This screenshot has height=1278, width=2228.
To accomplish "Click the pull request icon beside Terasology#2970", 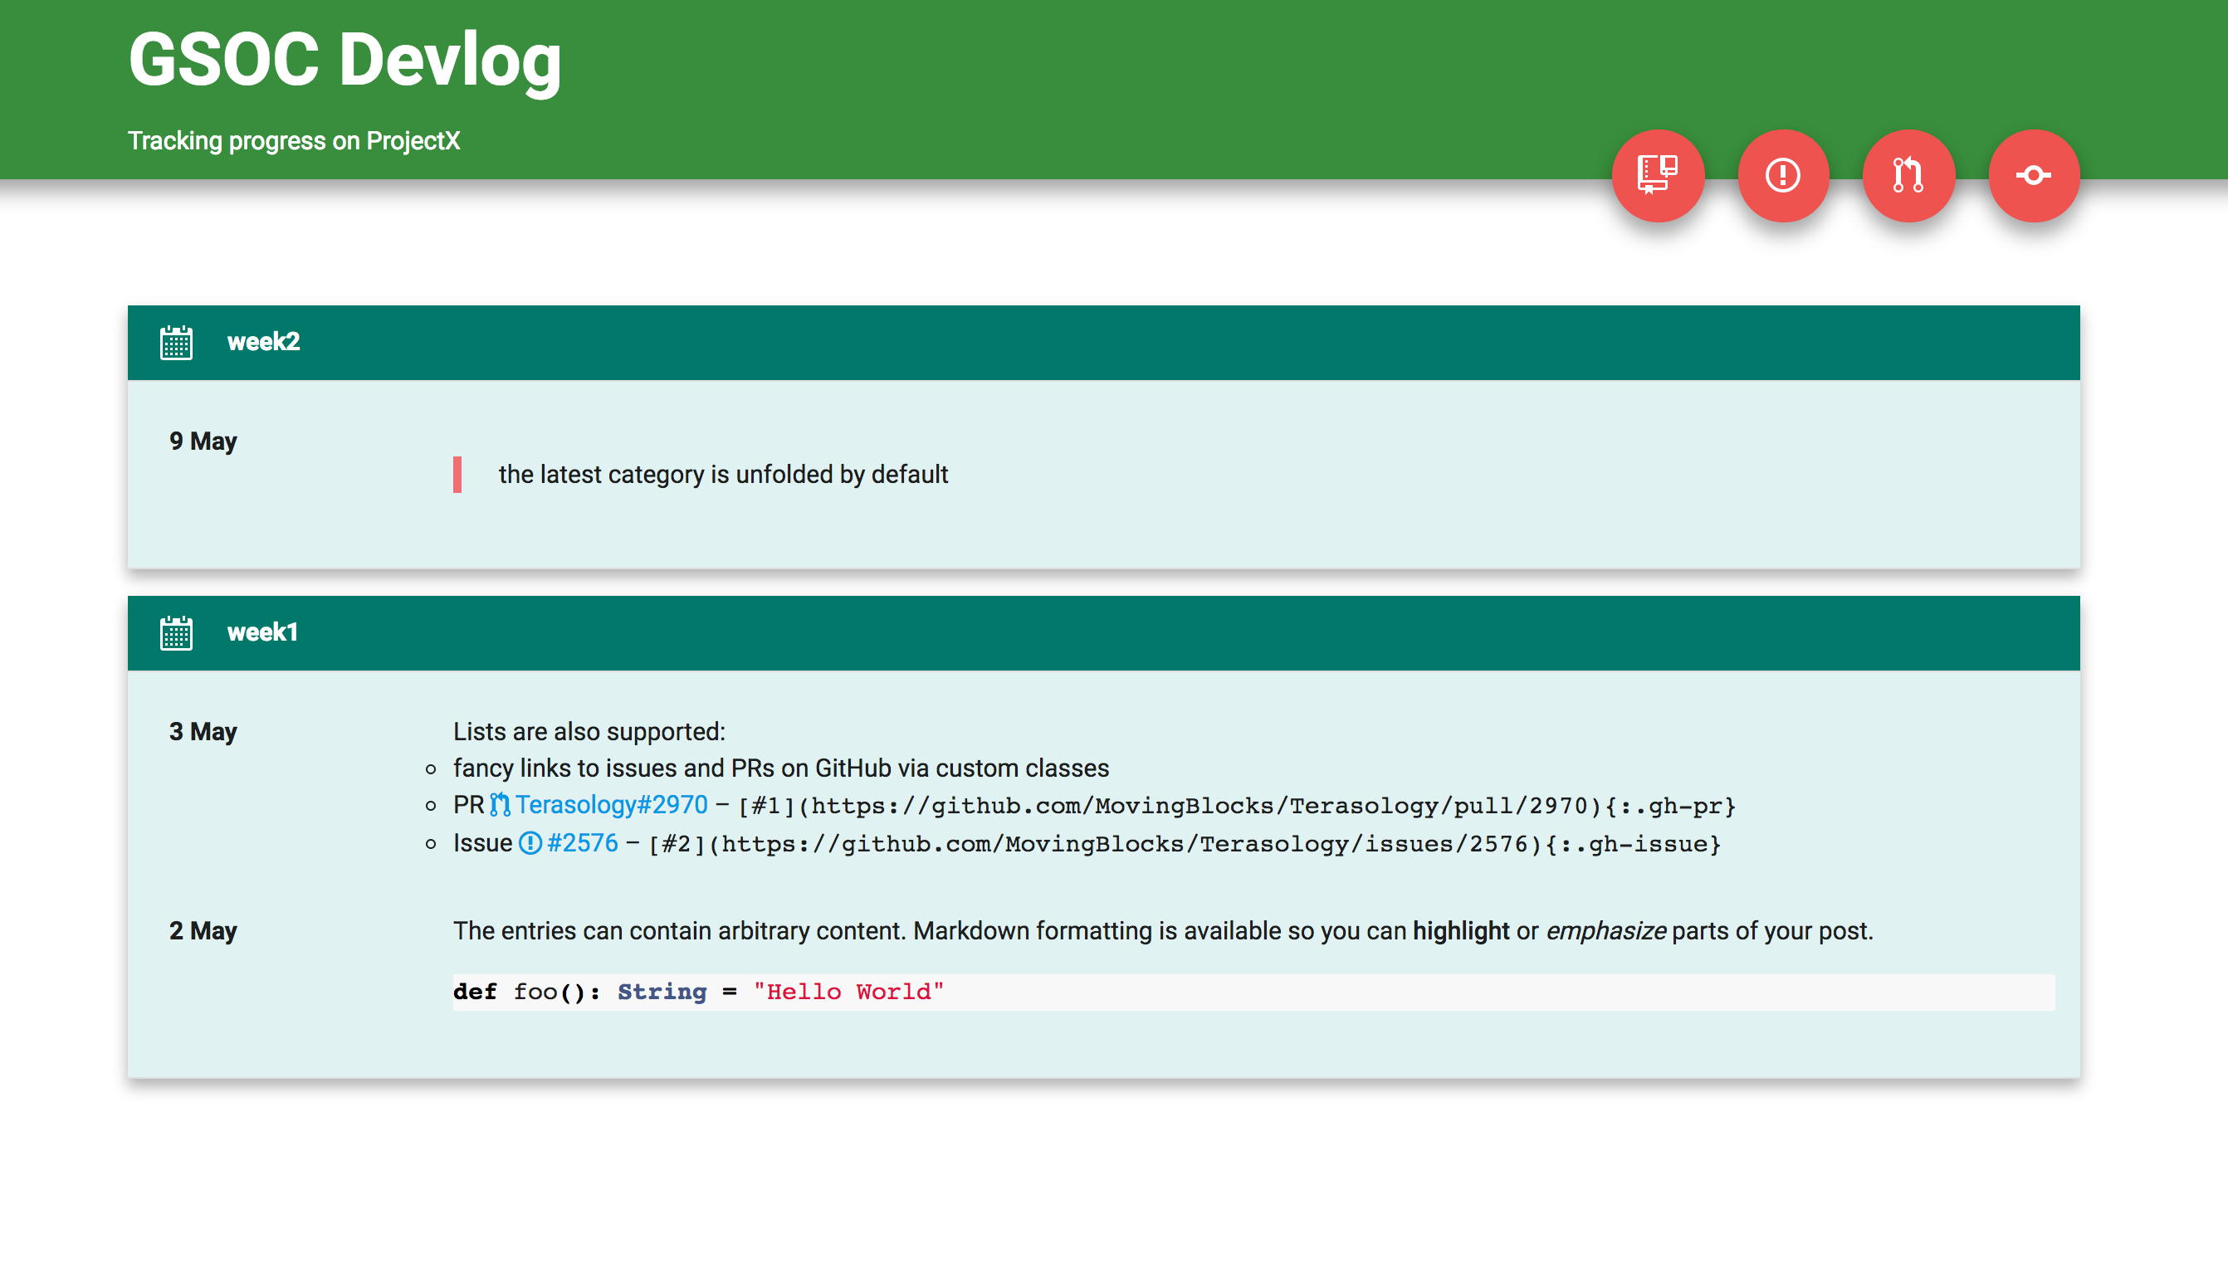I will pyautogui.click(x=500, y=805).
